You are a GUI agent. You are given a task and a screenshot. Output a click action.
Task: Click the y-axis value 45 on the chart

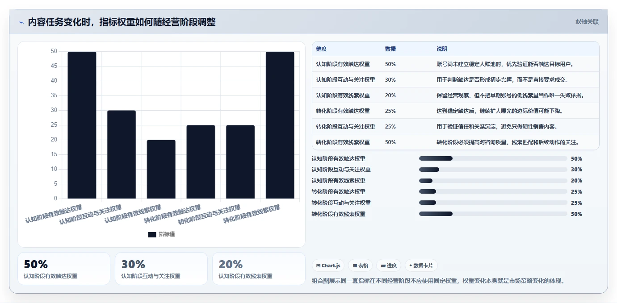coord(54,66)
